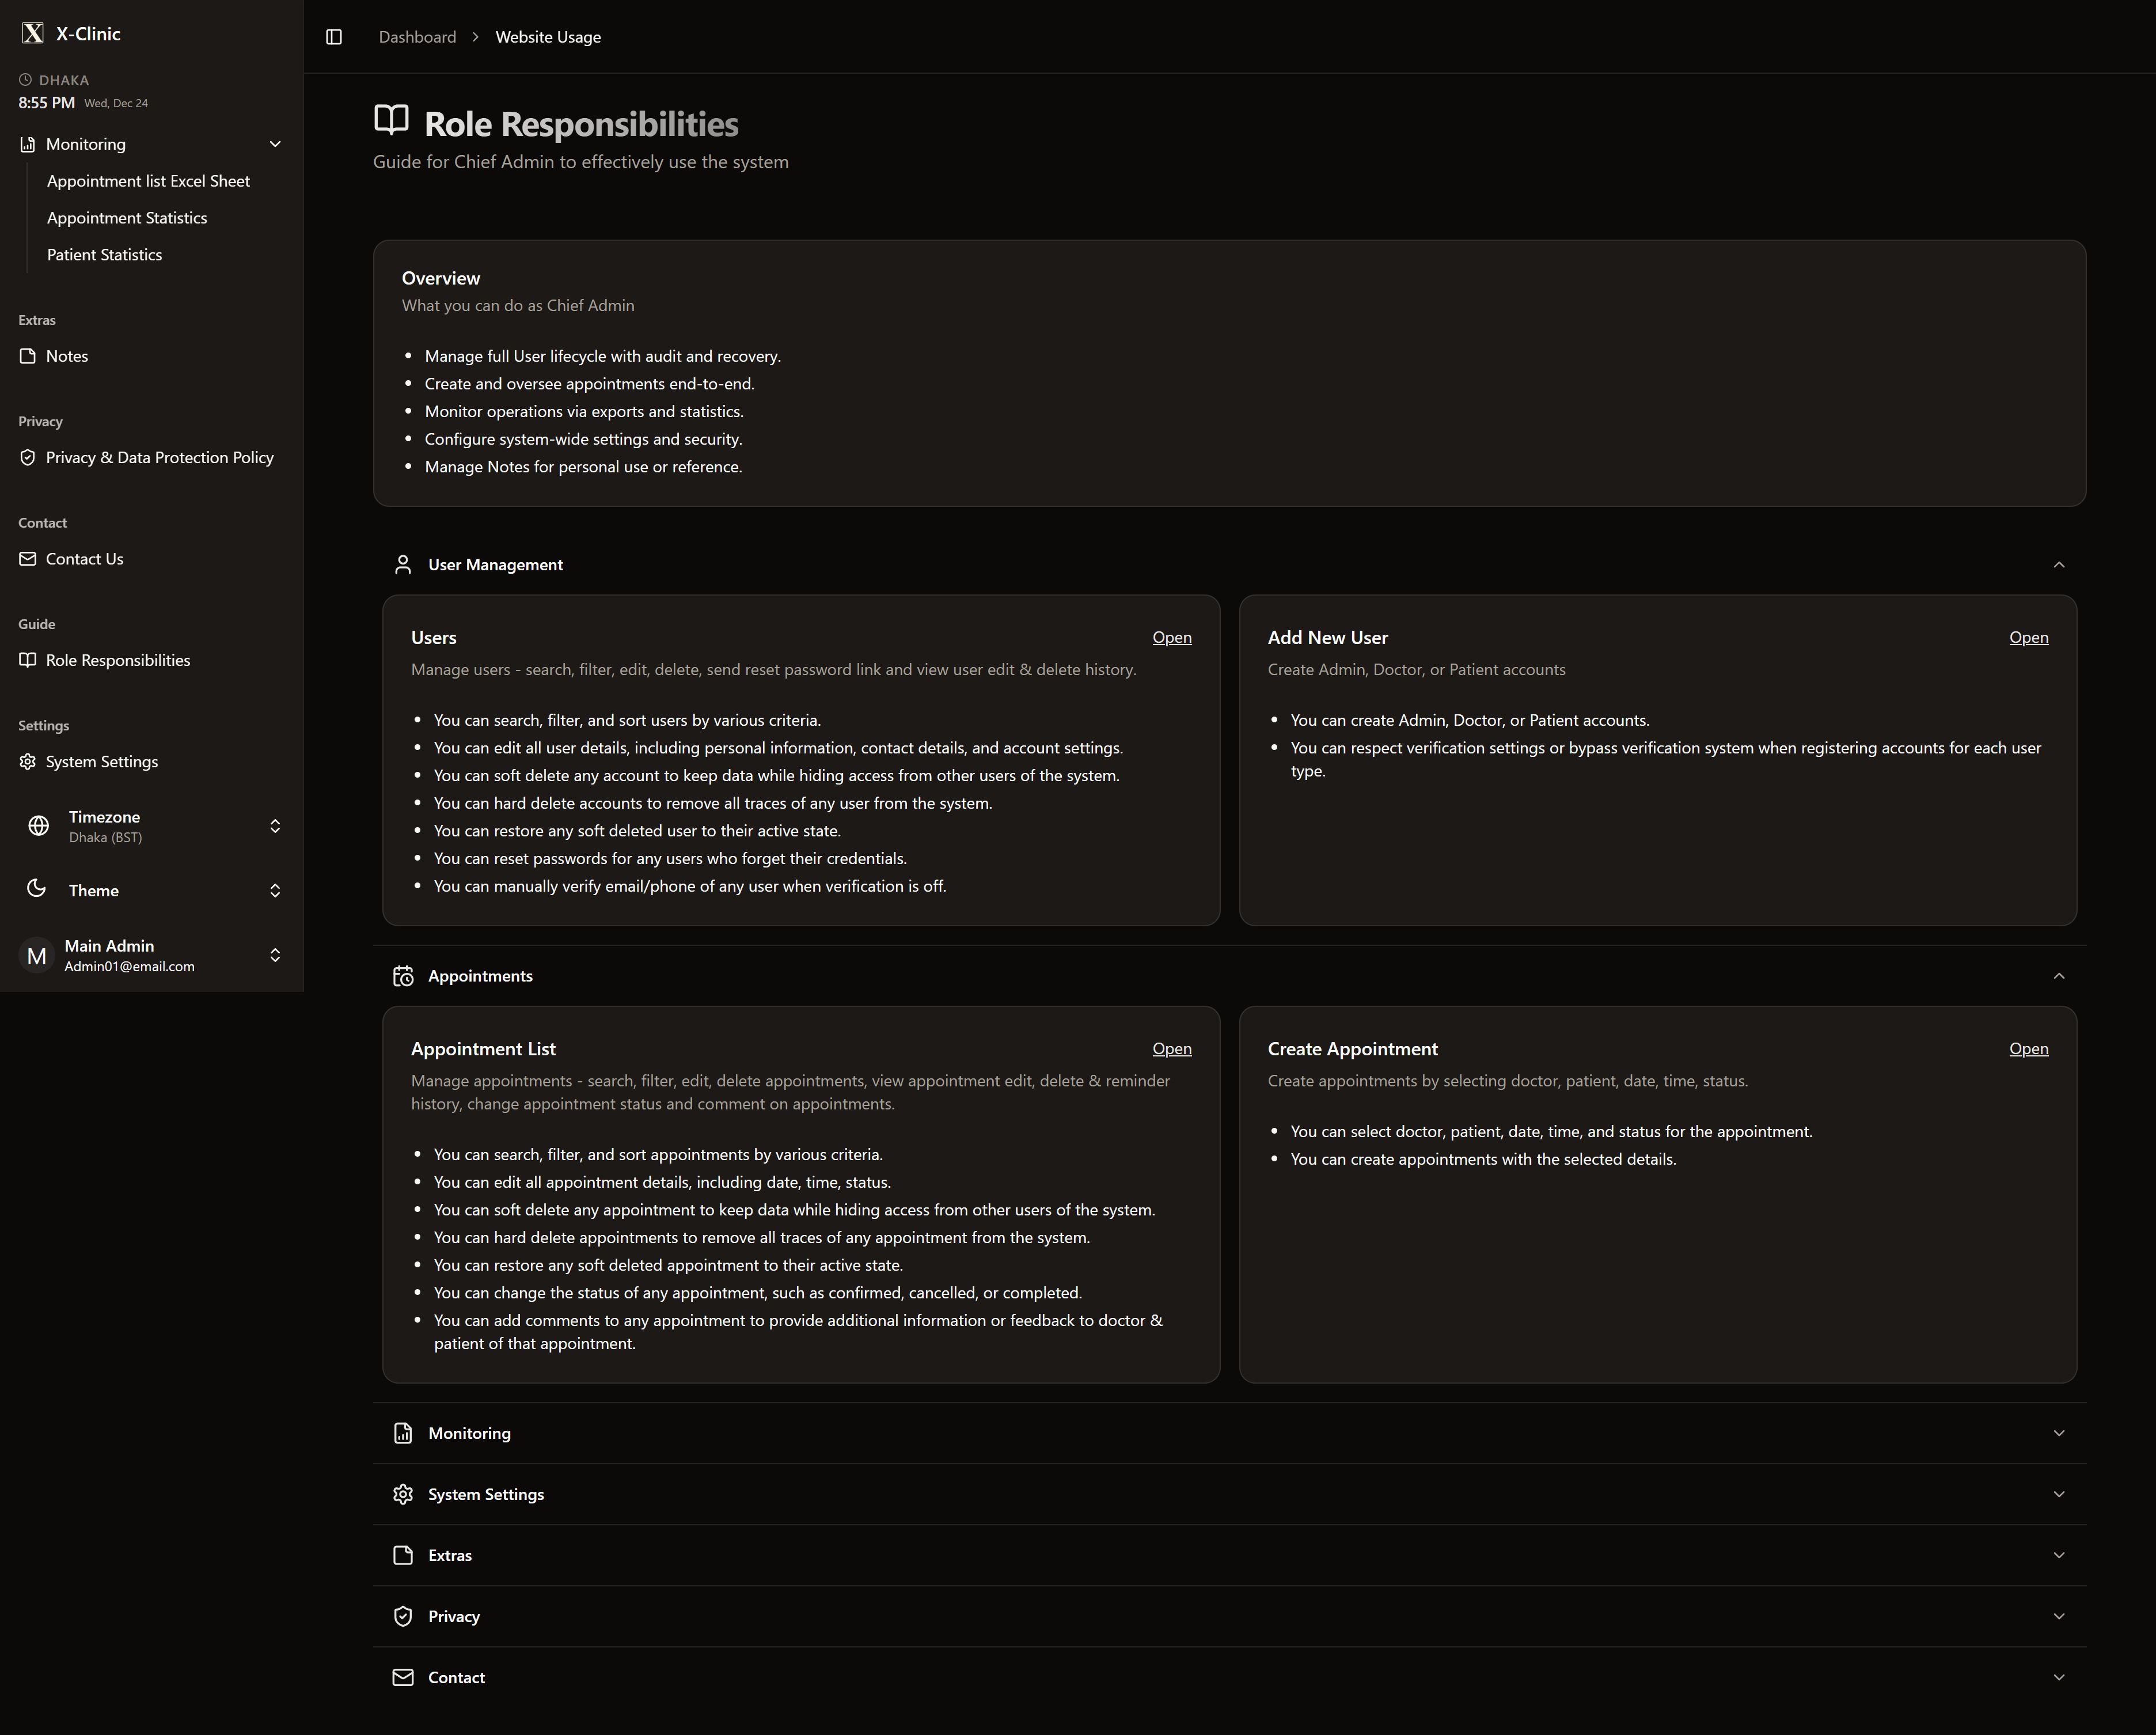Click the Privacy shield icon in sidebar
The height and width of the screenshot is (1735, 2156).
click(28, 457)
